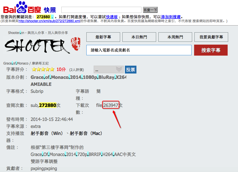Viewport: 238px width, 172px height.
Task: Click the 263947 download count value
Action: (111, 105)
